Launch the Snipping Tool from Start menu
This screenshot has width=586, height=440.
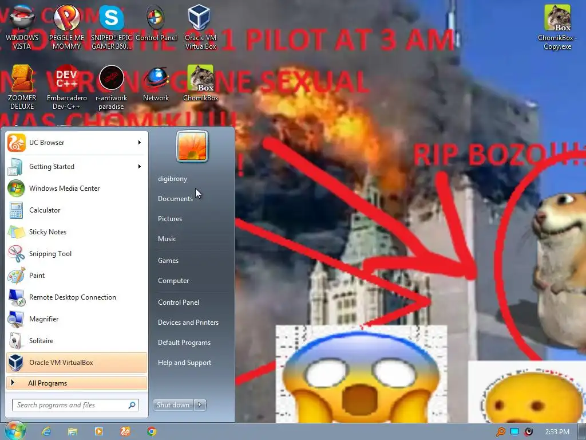point(77,254)
